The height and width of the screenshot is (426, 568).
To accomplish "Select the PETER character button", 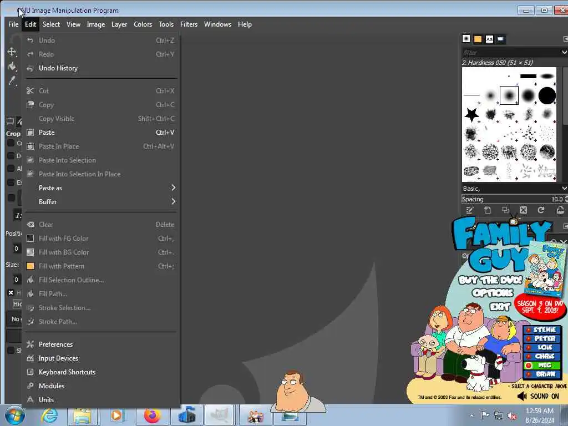I will click(542, 338).
